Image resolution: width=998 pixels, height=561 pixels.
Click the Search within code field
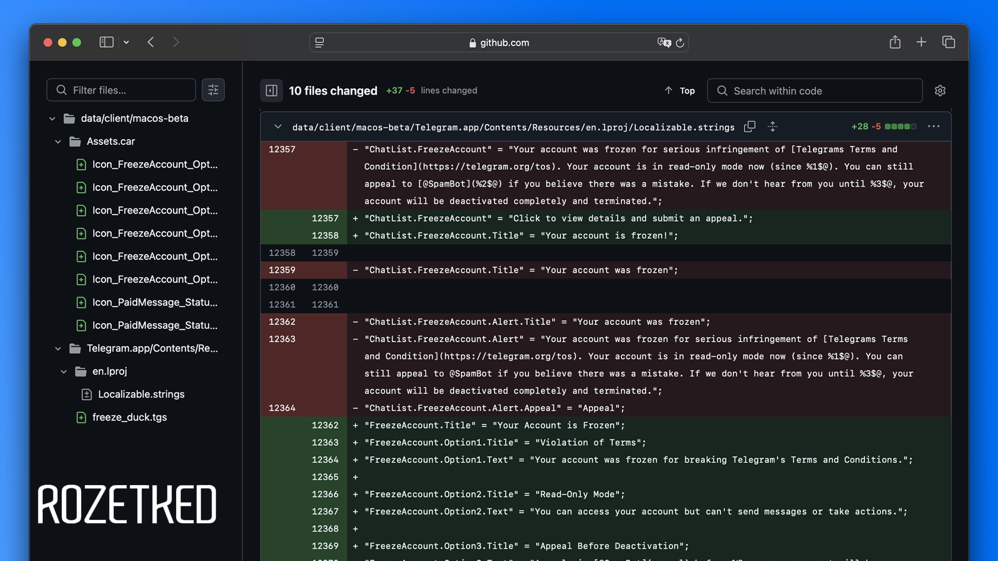click(x=815, y=91)
